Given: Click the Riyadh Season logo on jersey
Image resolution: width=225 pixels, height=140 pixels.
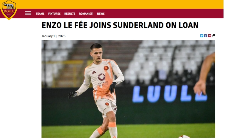Looking at the screenshot, I should point(102,80).
